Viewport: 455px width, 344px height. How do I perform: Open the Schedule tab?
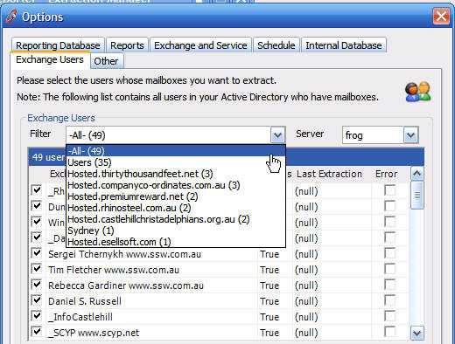tap(276, 45)
